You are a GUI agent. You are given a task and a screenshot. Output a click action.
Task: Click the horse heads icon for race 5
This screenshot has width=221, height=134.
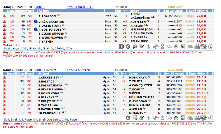click(x=190, y=118)
